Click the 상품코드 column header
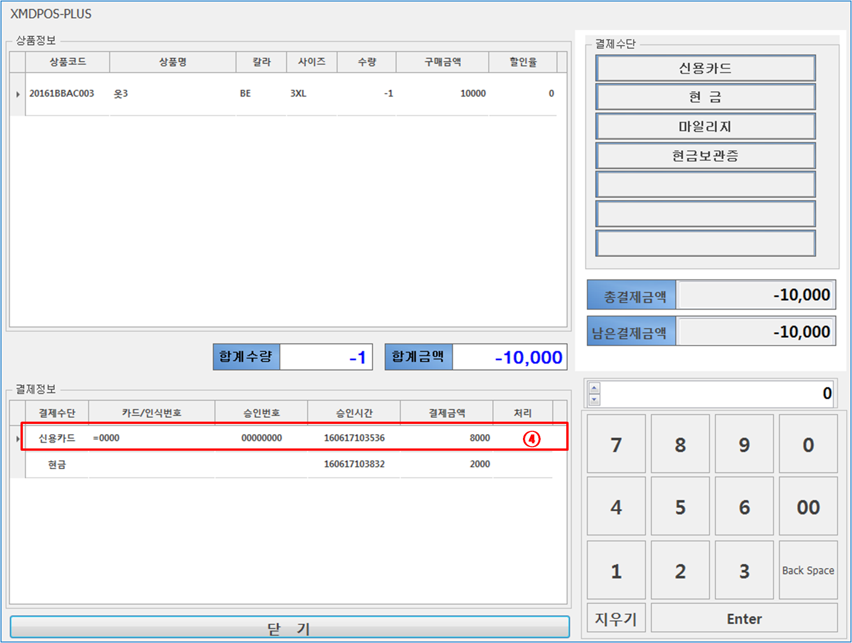This screenshot has height=643, width=852. (x=67, y=62)
